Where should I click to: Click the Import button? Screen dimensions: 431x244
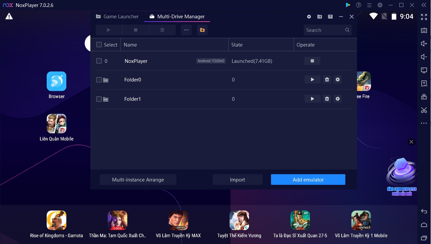[x=237, y=180]
